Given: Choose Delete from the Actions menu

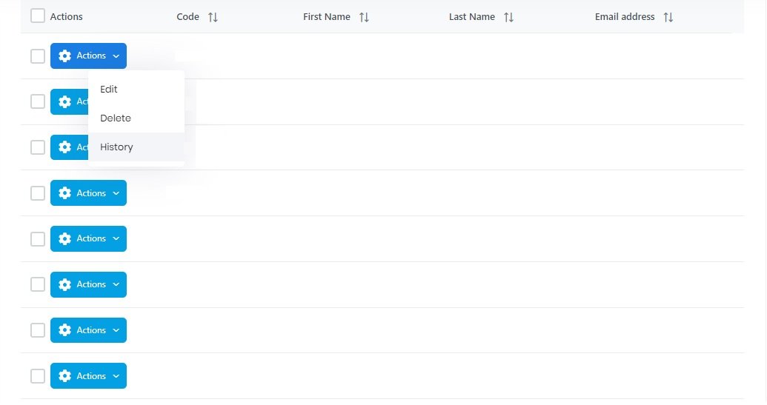Looking at the screenshot, I should 116,118.
